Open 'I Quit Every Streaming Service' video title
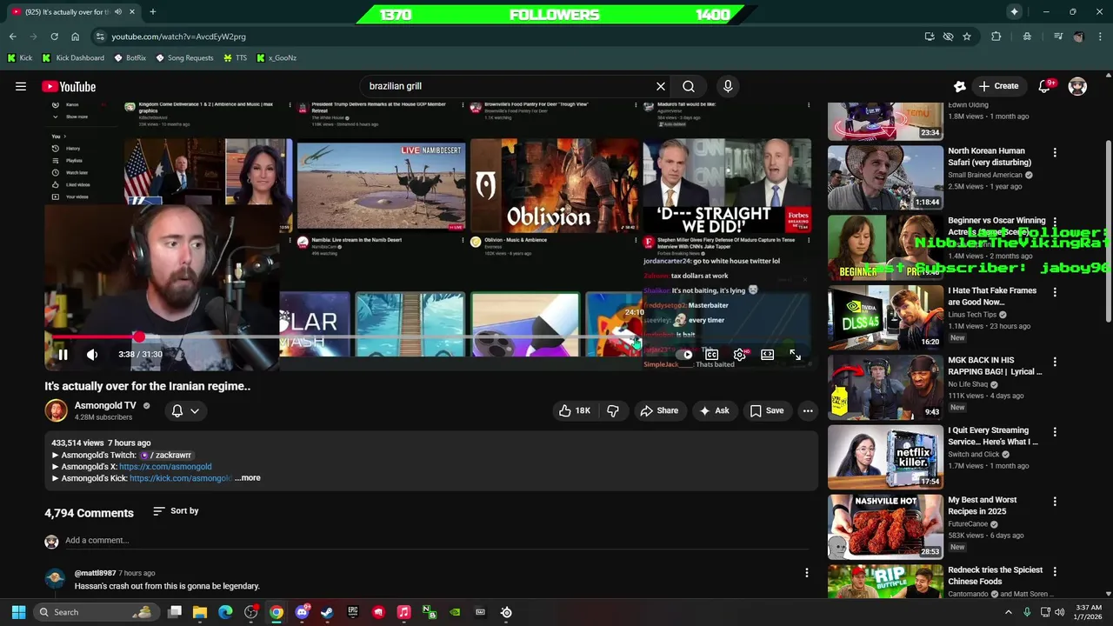This screenshot has width=1113, height=626. [993, 436]
